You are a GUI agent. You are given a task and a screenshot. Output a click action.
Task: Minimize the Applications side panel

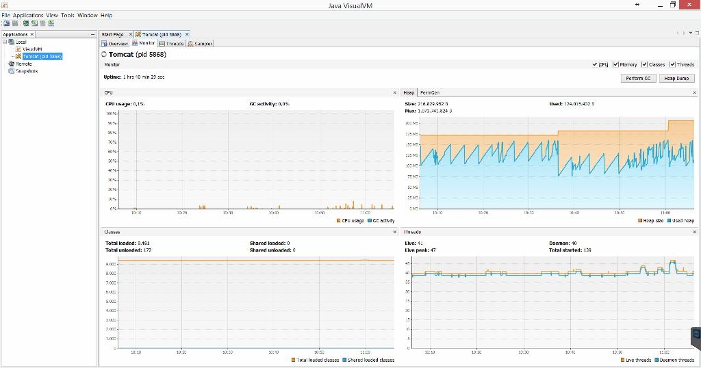(93, 34)
